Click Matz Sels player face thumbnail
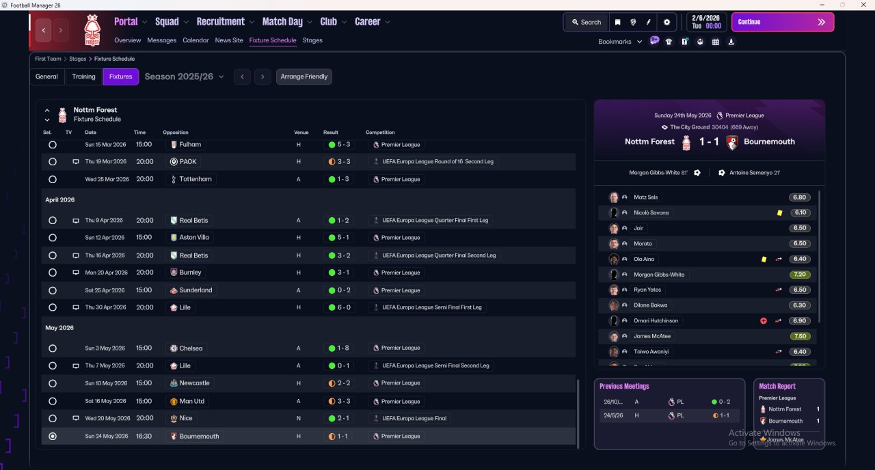 pyautogui.click(x=614, y=197)
